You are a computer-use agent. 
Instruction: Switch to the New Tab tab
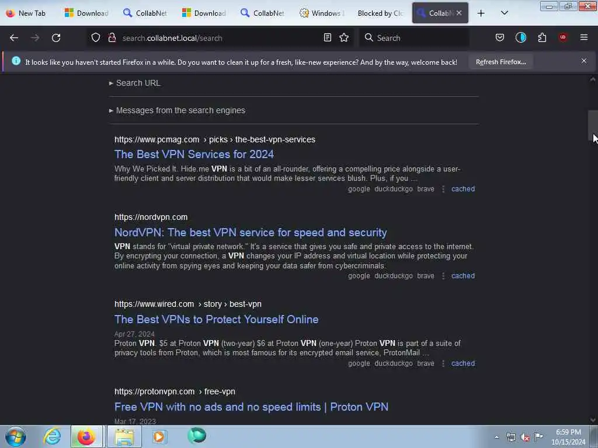(x=27, y=13)
